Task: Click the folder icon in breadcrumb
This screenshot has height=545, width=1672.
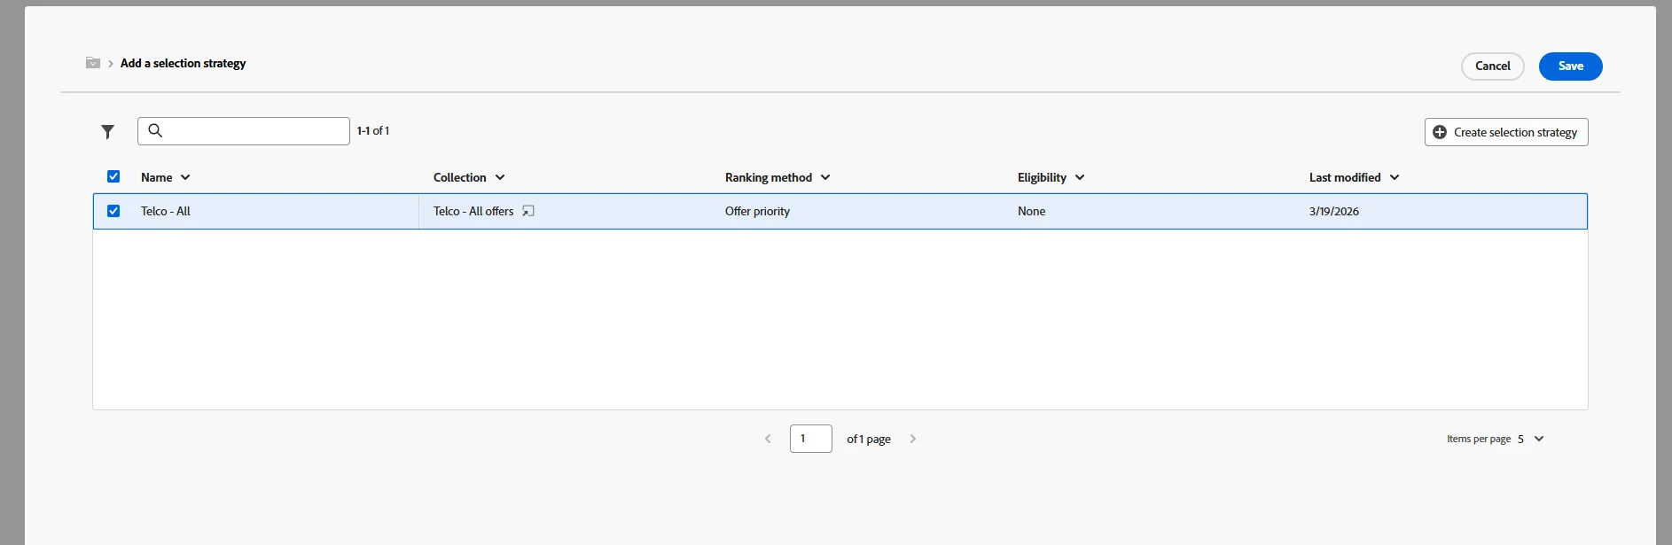Action: (x=93, y=63)
